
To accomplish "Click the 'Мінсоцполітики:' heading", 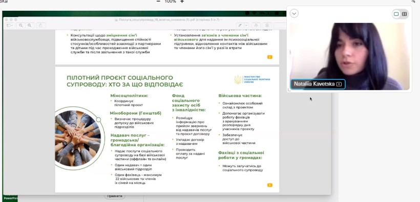I will 129,96.
